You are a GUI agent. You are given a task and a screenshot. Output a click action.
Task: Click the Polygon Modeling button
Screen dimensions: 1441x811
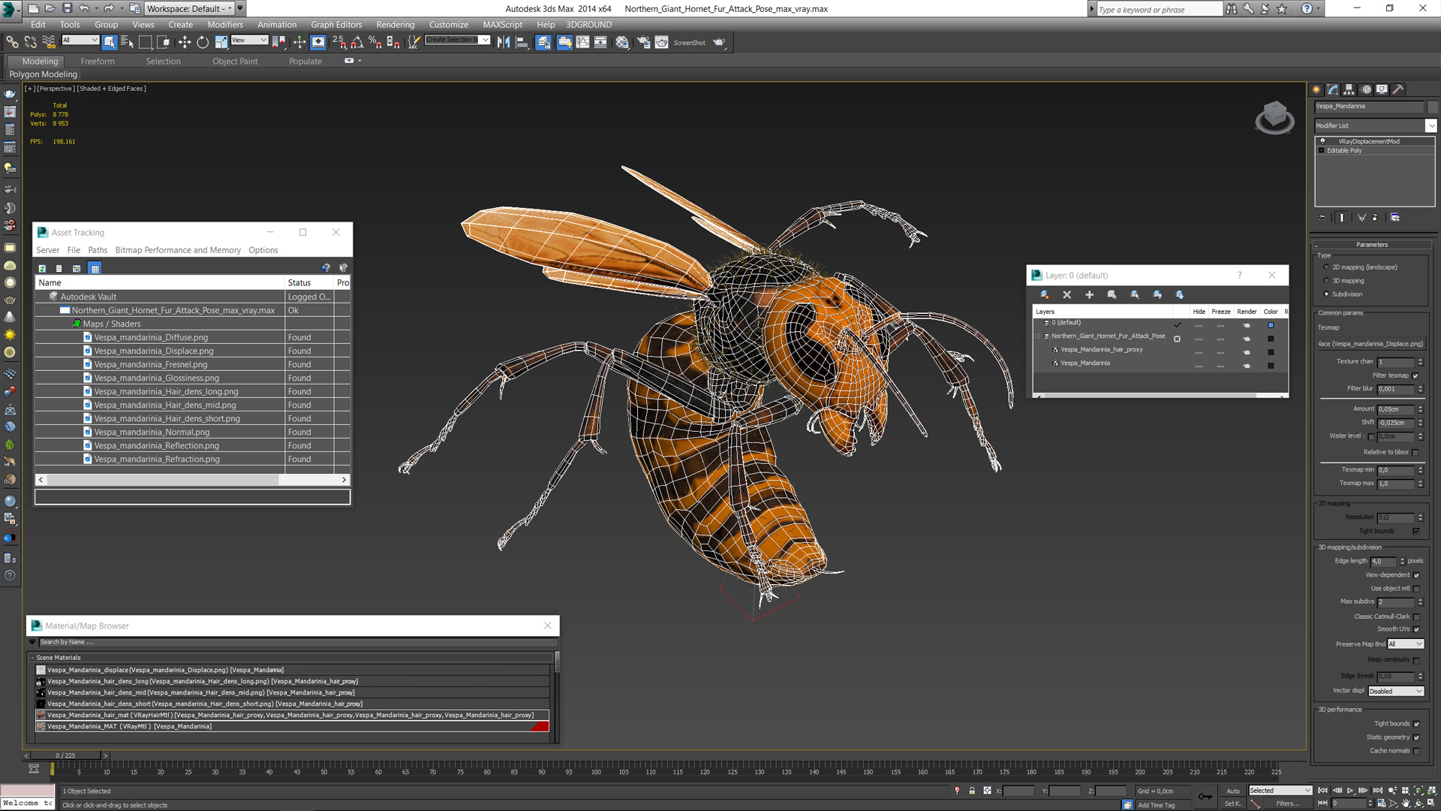43,74
